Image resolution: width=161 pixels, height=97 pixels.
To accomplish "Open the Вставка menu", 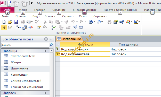I will (x=51, y=16).
